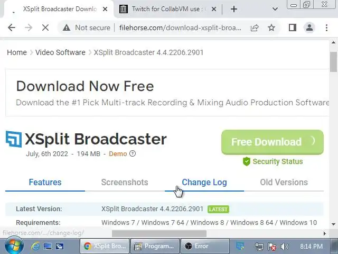Click the forward navigation arrow

point(28,28)
